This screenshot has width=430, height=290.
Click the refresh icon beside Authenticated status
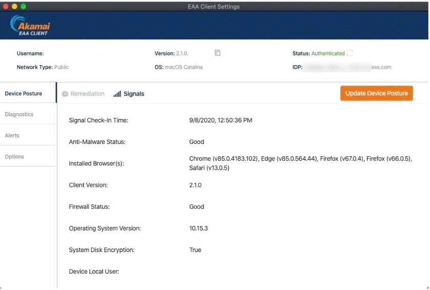[x=350, y=53]
